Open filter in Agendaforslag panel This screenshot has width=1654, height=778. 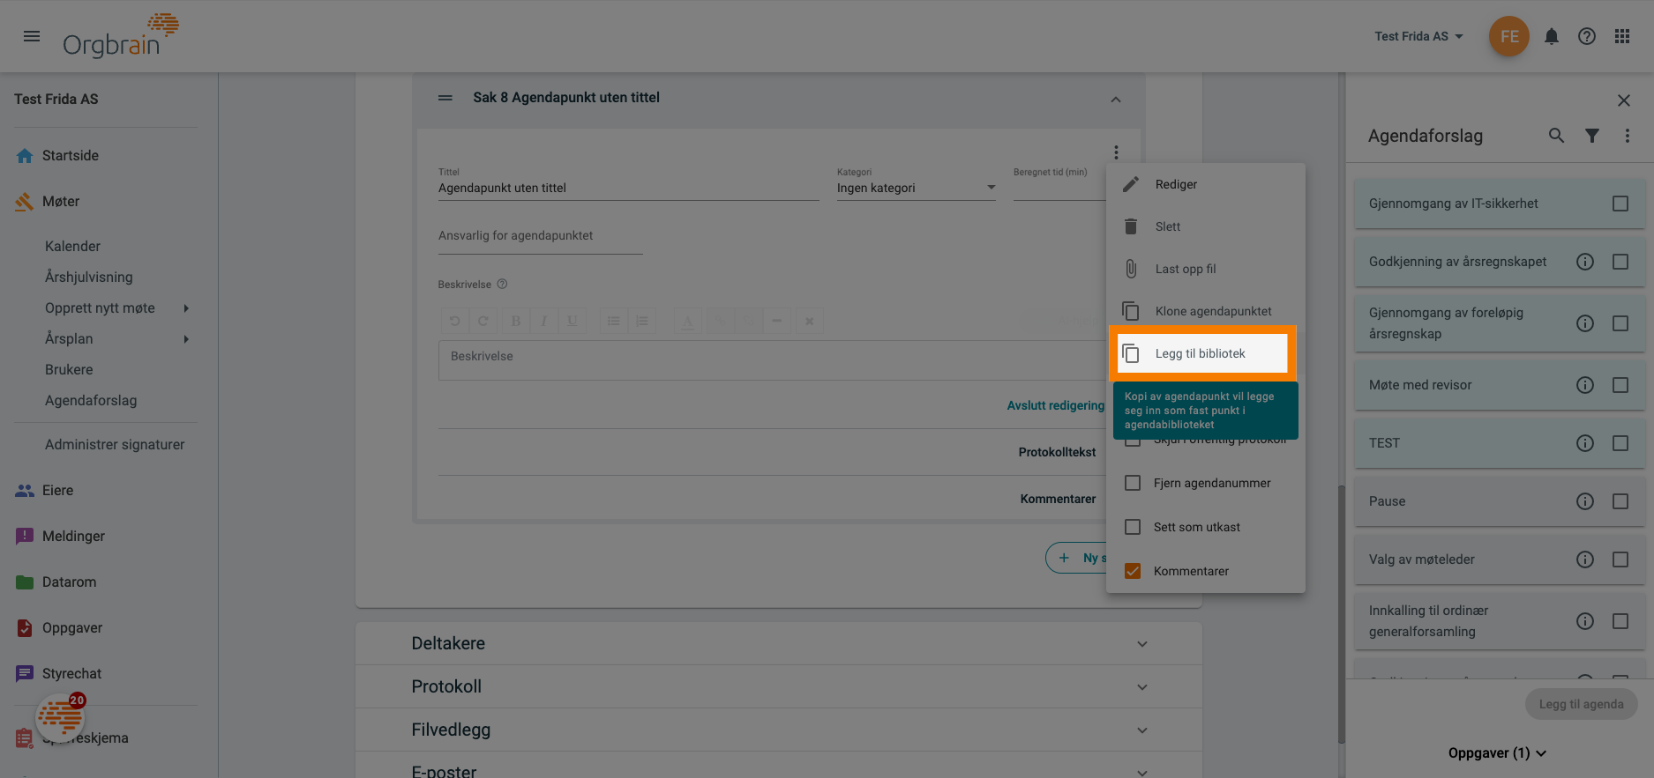coord(1592,136)
